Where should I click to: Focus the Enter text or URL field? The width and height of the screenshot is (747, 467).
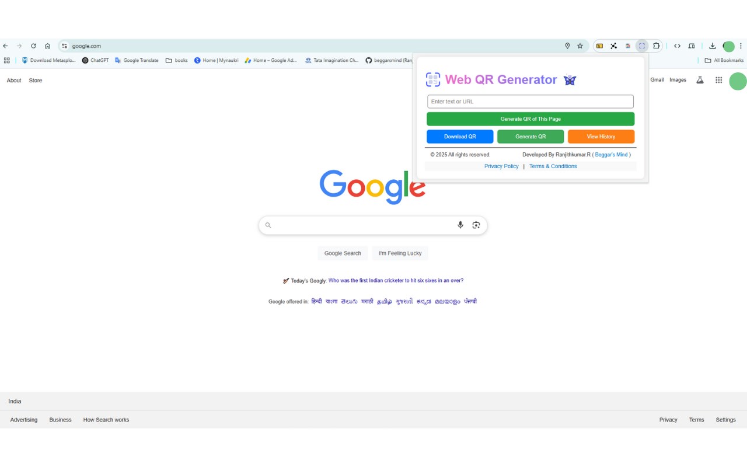tap(530, 102)
